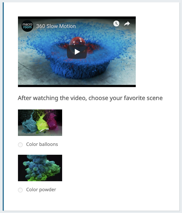182x213 pixels.
Task: Open the macro room channel avatar
Action: coord(27,26)
